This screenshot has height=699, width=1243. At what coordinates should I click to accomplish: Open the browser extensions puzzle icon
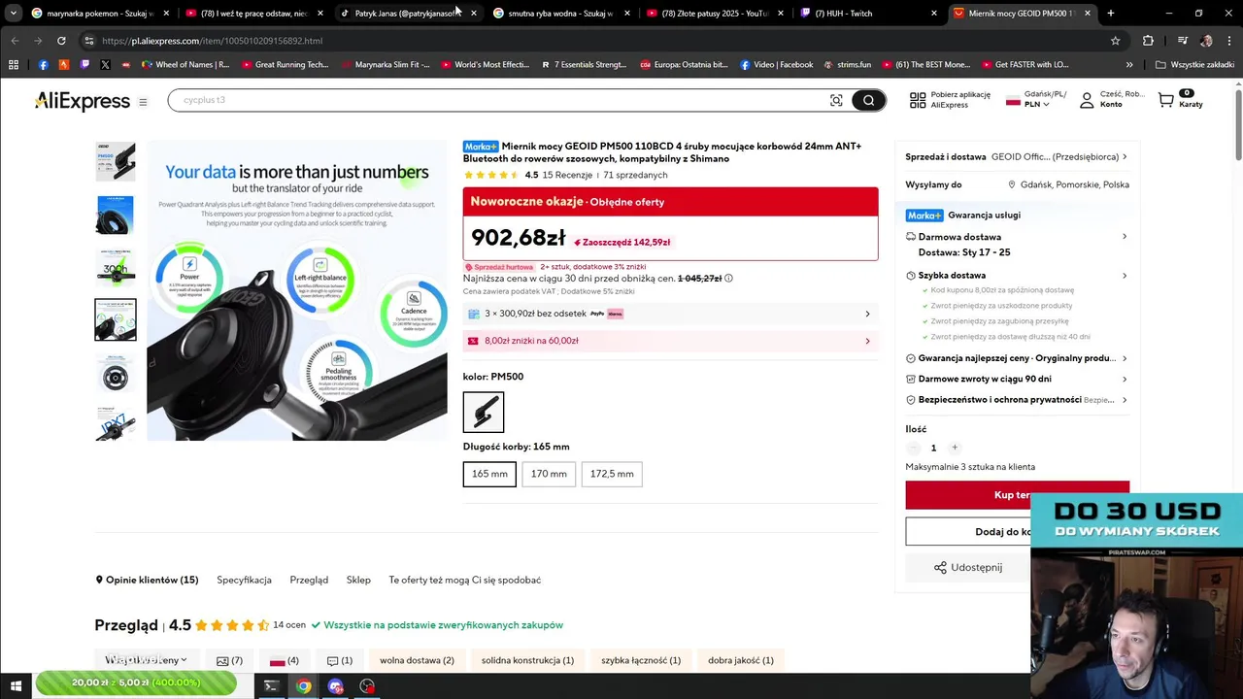tap(1148, 41)
